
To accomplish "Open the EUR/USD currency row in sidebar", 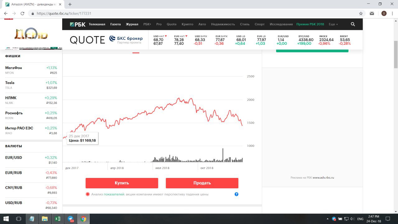I will [31, 160].
